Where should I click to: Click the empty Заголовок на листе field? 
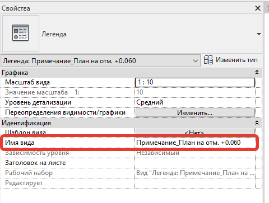click(x=195, y=163)
